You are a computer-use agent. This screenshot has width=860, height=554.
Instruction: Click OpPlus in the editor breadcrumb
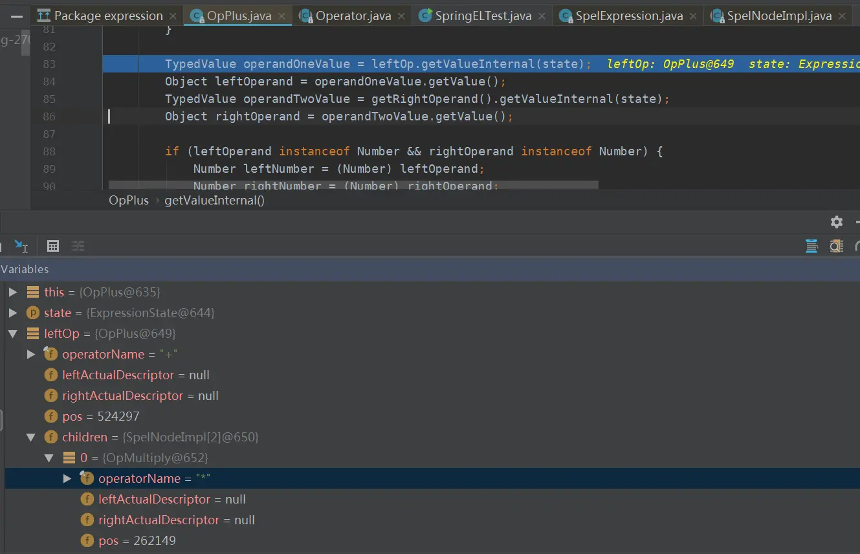coord(129,200)
